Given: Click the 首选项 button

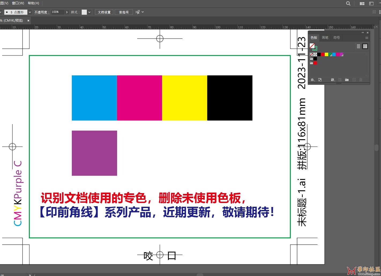Looking at the screenshot, I should (x=124, y=12).
